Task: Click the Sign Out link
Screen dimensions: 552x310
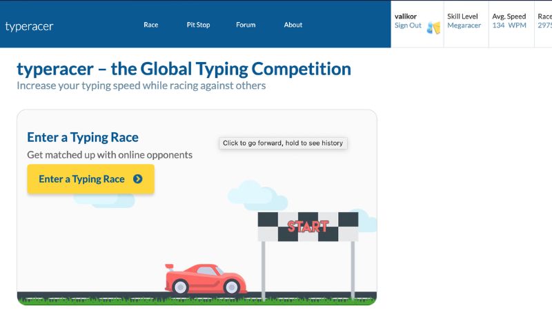Action: click(408, 25)
